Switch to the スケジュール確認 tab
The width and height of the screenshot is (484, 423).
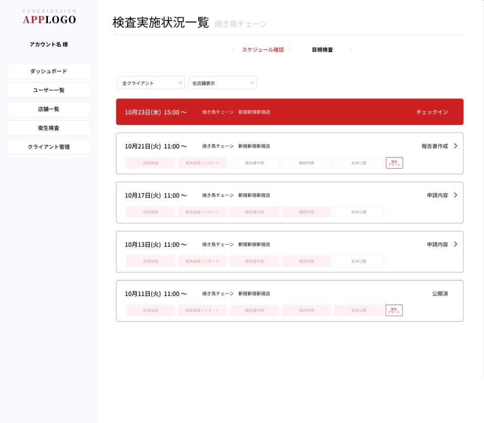263,50
